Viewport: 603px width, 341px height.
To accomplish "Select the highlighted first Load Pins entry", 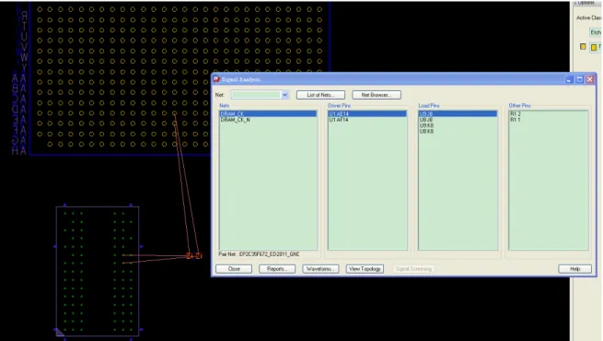I will 458,114.
